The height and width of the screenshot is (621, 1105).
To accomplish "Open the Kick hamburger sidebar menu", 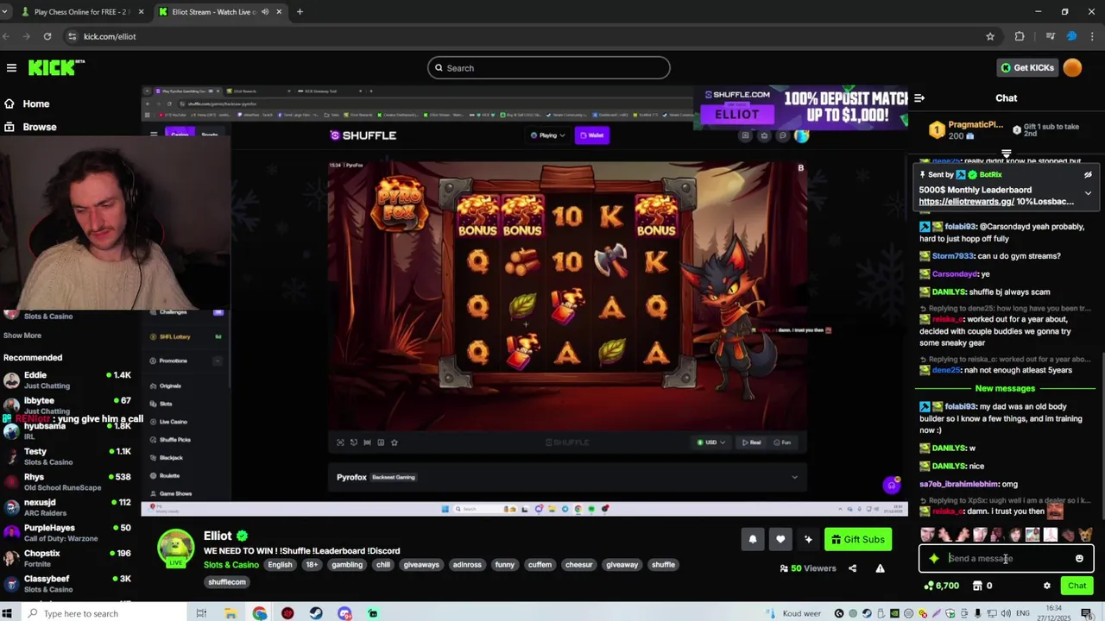I will pos(11,67).
